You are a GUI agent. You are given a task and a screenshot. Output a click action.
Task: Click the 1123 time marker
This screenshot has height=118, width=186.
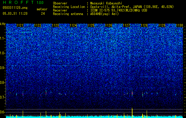(55, 25)
